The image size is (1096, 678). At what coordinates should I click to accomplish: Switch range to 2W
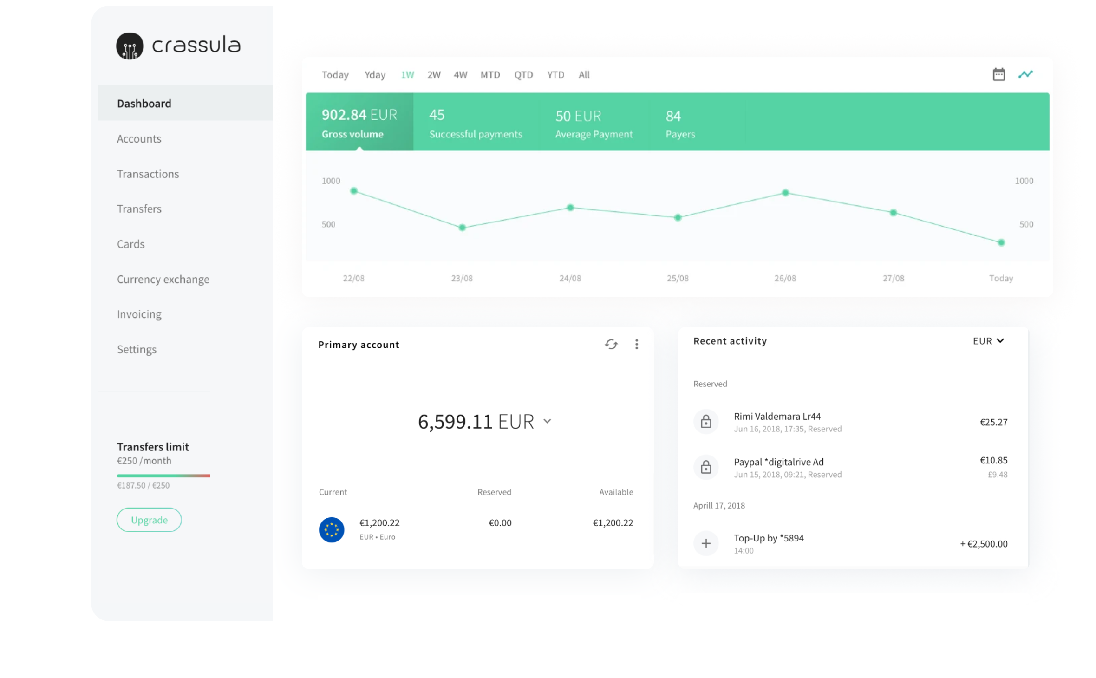pos(434,75)
